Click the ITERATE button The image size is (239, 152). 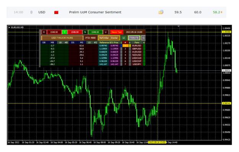pyautogui.click(x=134, y=38)
